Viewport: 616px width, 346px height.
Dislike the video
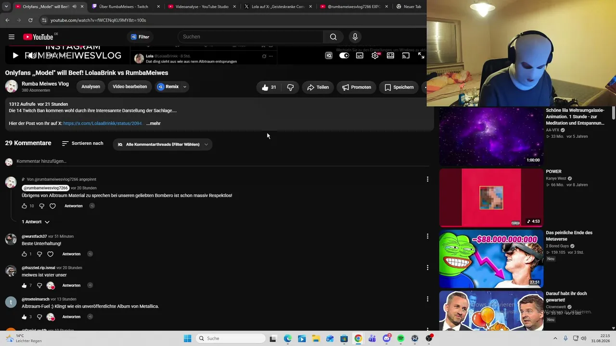[290, 87]
